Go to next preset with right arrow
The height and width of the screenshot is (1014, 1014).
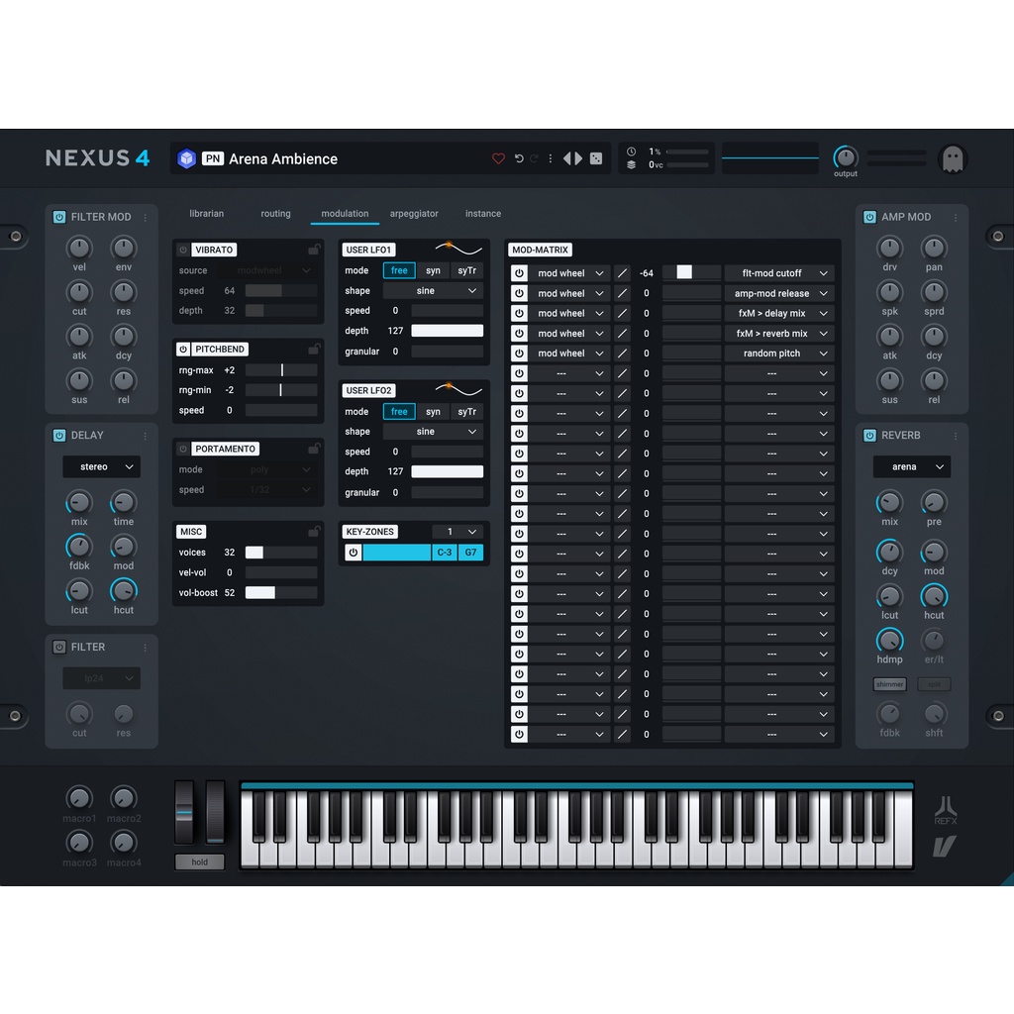click(578, 158)
